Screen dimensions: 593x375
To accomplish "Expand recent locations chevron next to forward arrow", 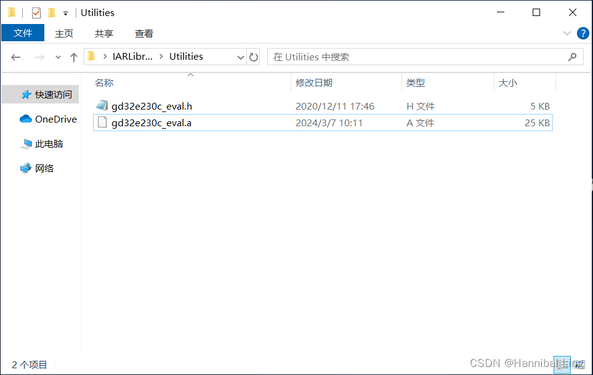I will coord(57,57).
